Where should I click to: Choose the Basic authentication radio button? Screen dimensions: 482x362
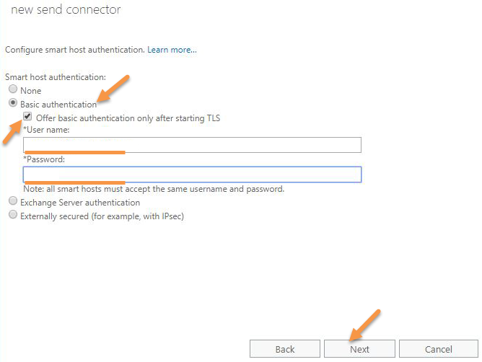[x=13, y=102]
